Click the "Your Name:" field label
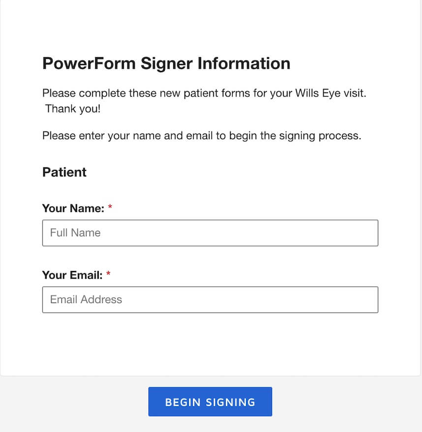 [x=73, y=208]
